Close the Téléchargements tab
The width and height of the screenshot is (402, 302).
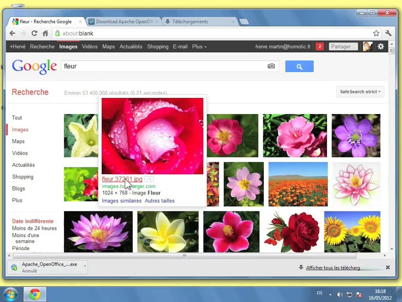pyautogui.click(x=232, y=21)
